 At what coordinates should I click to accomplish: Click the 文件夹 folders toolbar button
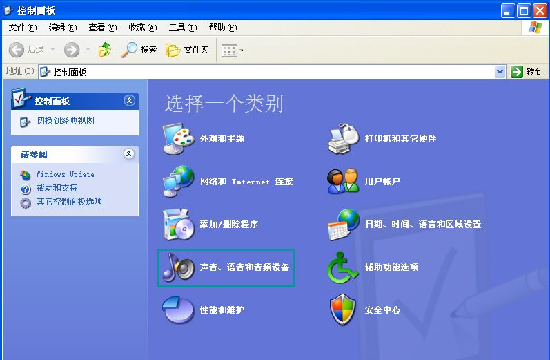(187, 50)
